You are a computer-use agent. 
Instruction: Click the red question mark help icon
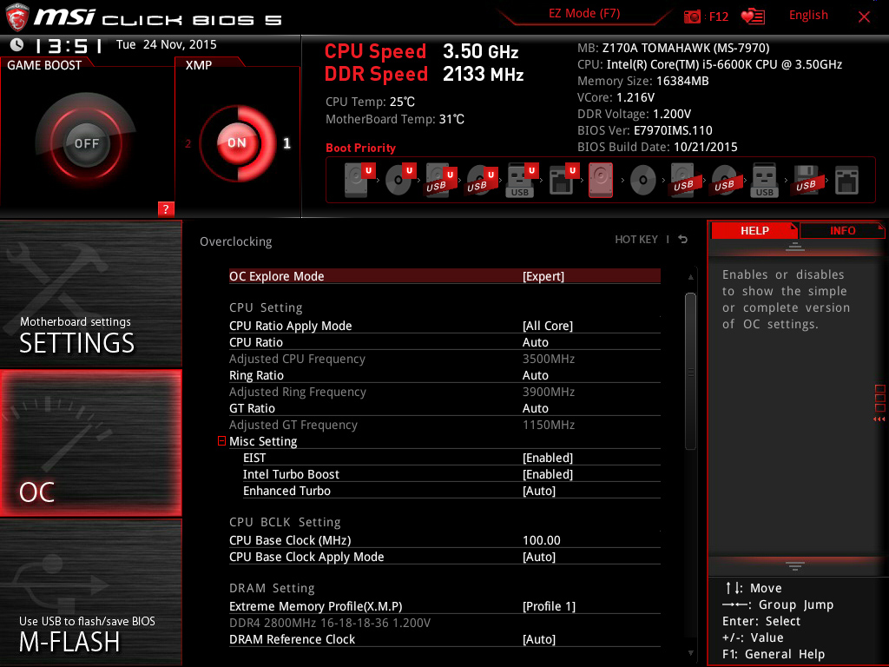pos(167,208)
